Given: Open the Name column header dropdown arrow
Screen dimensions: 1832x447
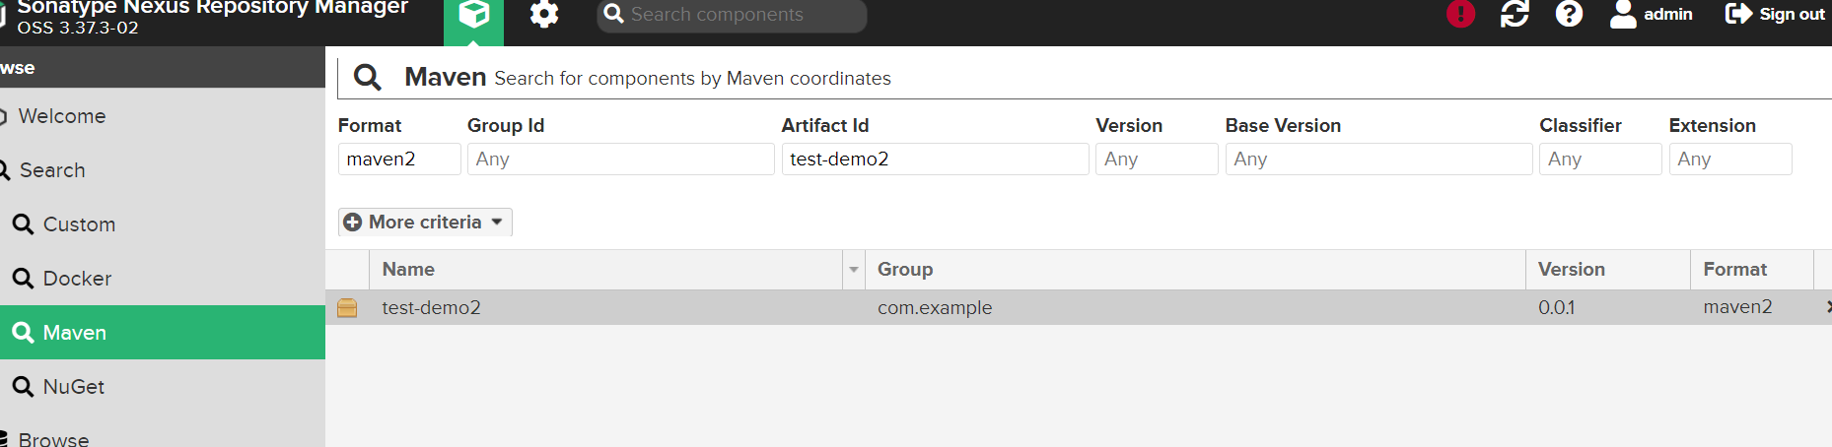Looking at the screenshot, I should (854, 270).
